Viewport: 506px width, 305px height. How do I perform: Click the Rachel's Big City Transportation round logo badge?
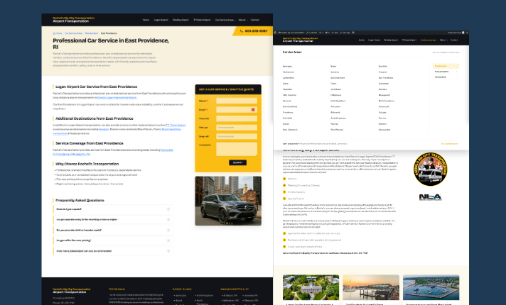click(x=430, y=170)
